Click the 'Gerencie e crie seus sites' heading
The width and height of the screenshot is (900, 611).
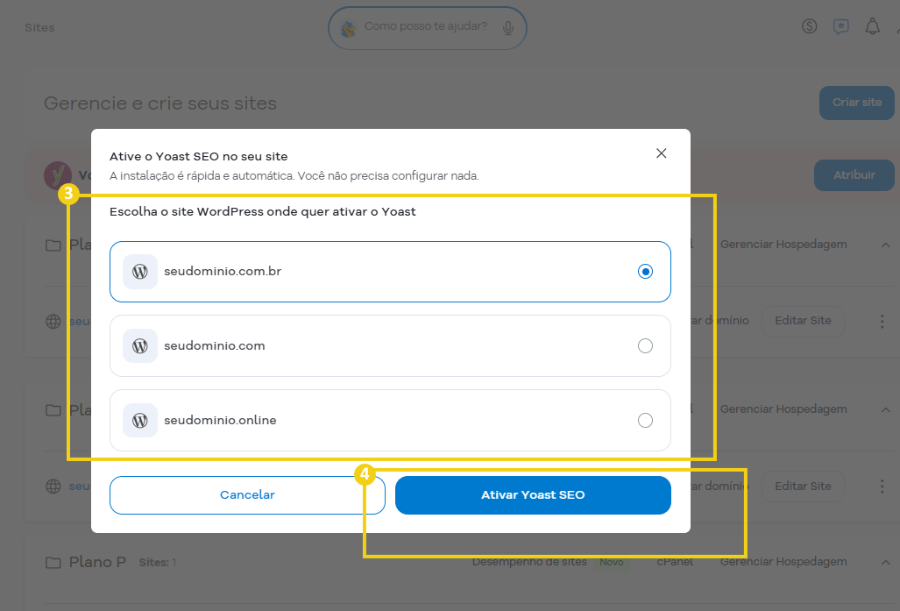(160, 103)
